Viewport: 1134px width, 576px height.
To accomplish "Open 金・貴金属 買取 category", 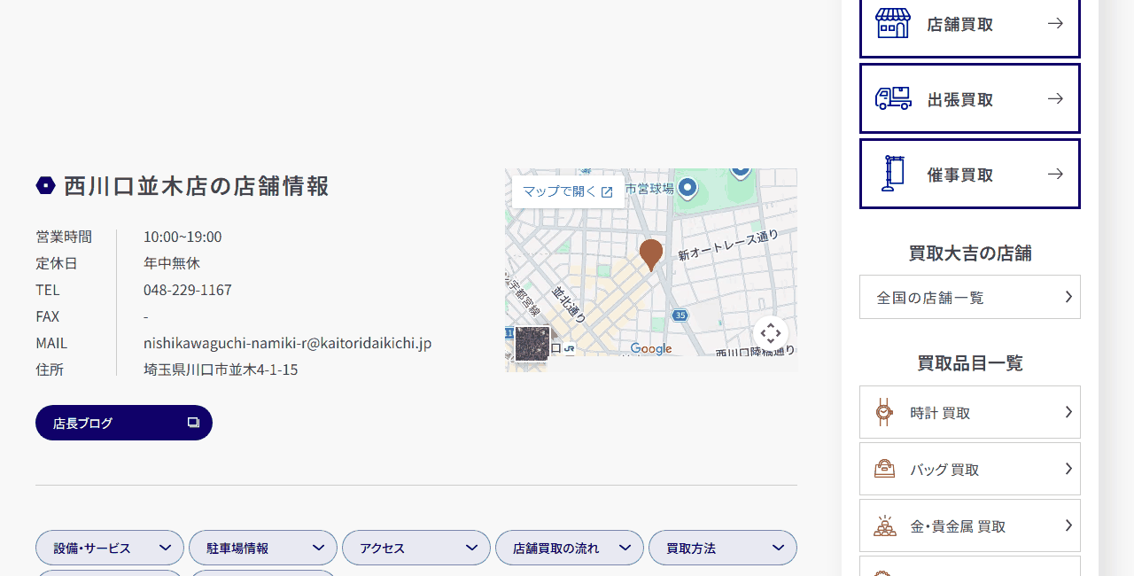I will pyautogui.click(x=970, y=525).
